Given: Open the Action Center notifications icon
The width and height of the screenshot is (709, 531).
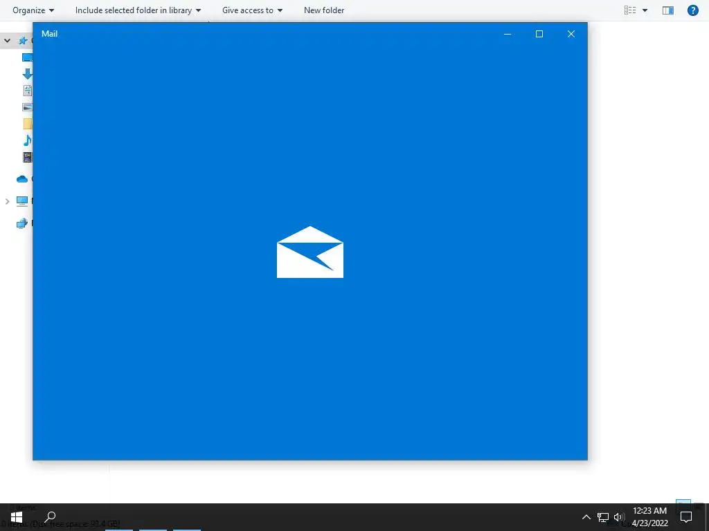Looking at the screenshot, I should tap(686, 517).
